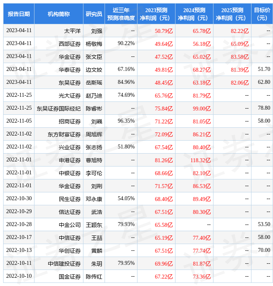273x286 pixels.
Task: Click the 2024预测净利润 column header
Action: [x=194, y=14]
